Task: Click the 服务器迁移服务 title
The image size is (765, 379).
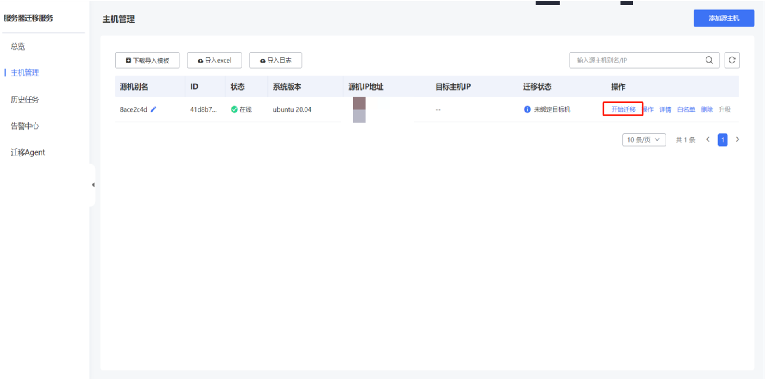Action: pos(28,18)
